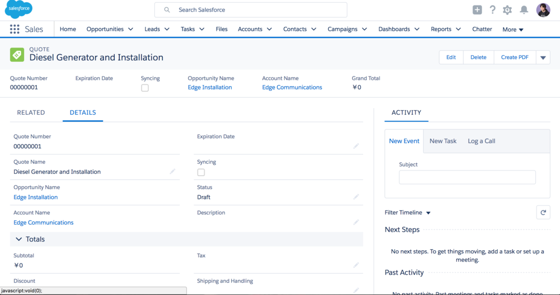Click the Edit button
The width and height of the screenshot is (560, 295).
(451, 57)
